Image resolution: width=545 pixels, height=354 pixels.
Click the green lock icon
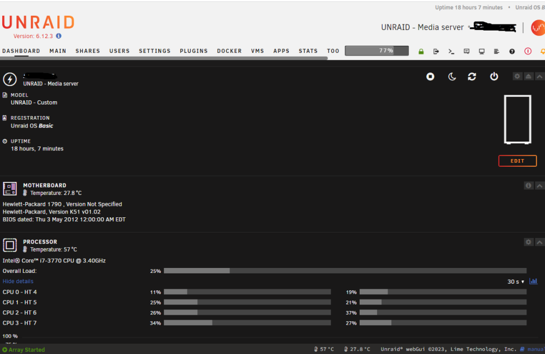point(421,51)
